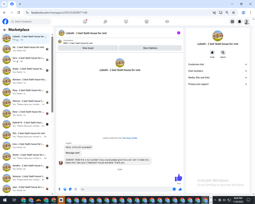255x204 pixels.
Task: Go back from Marketplace chats list
Action: click(5, 30)
